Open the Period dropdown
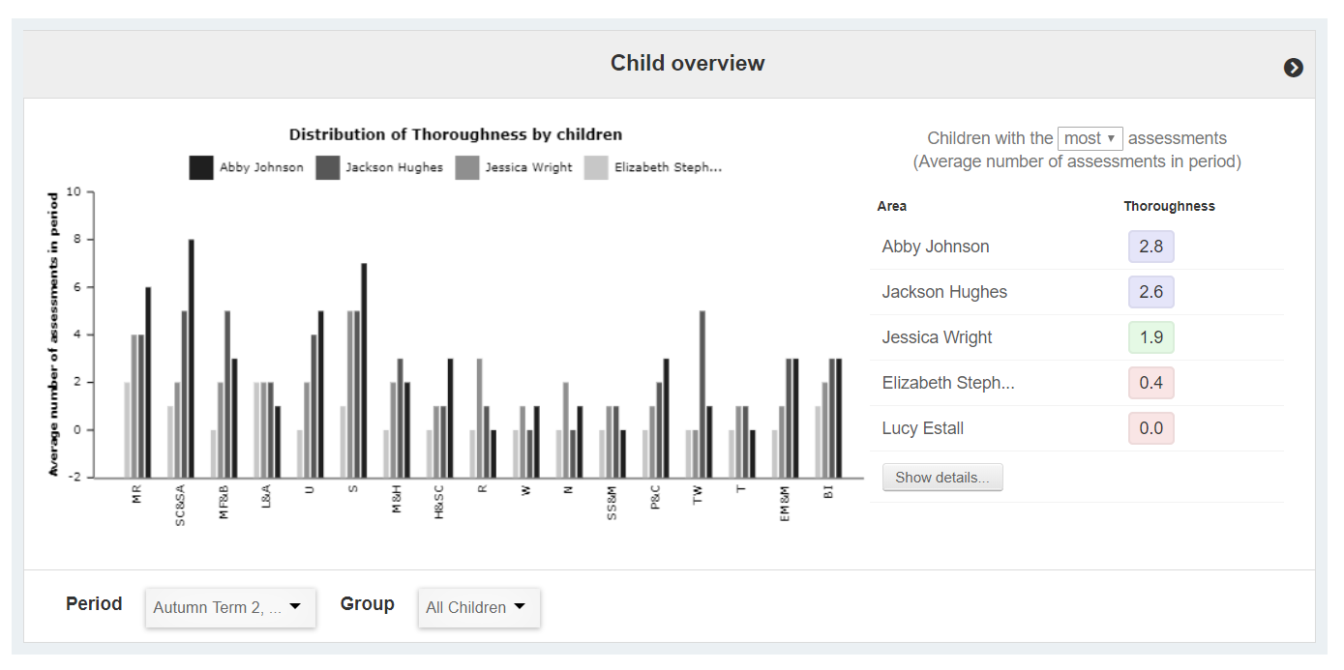Image resolution: width=1344 pixels, height=670 pixels. click(230, 607)
